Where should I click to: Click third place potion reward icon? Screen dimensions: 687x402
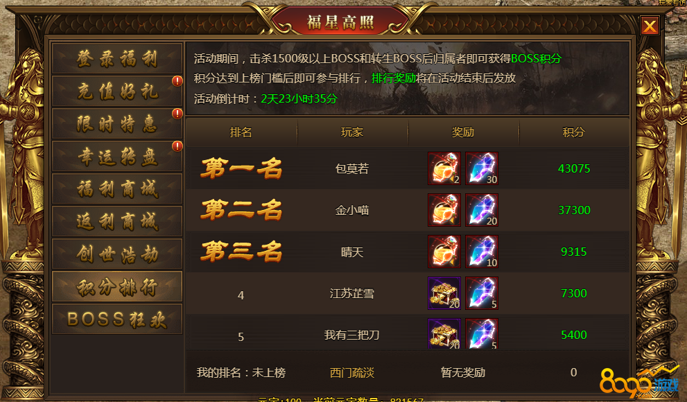point(444,252)
